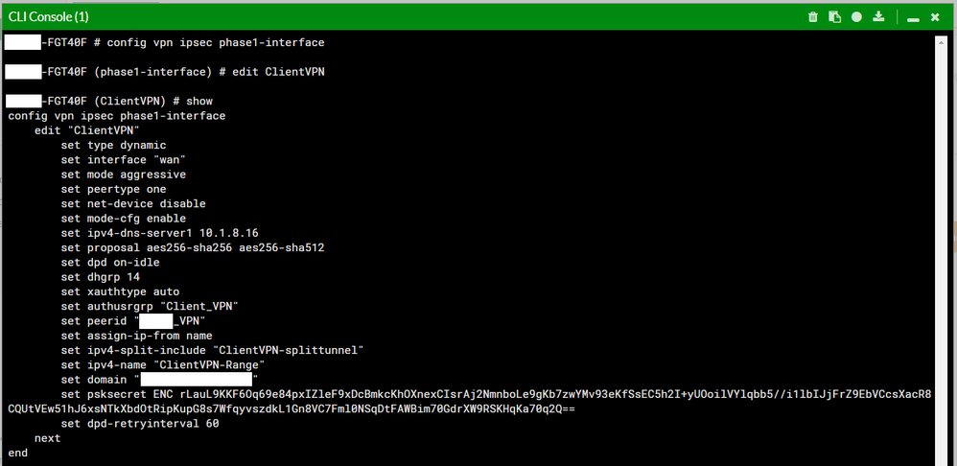Copy console output to clipboard
This screenshot has width=957, height=466.
pos(834,16)
